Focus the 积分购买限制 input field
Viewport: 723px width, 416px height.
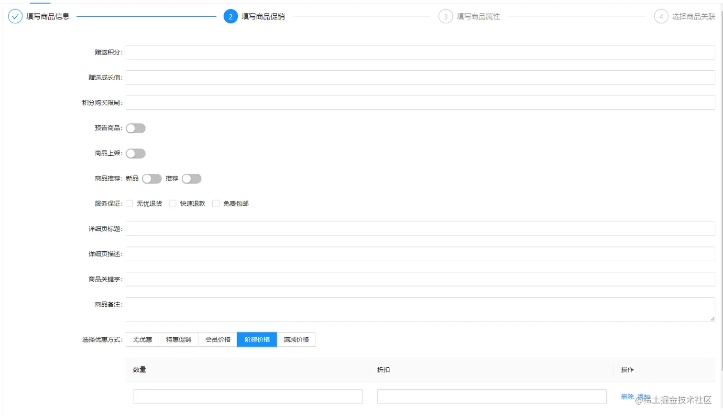tap(420, 103)
